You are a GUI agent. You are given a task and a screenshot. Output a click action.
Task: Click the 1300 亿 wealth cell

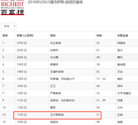pos(22,79)
